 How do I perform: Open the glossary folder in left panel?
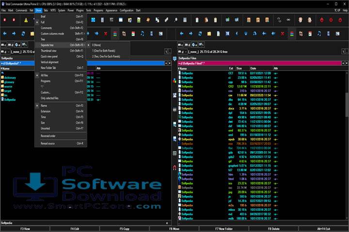pos(9,82)
